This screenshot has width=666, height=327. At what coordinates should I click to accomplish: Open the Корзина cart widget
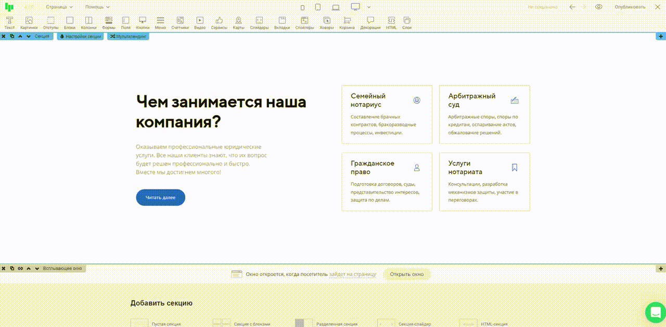pyautogui.click(x=347, y=22)
